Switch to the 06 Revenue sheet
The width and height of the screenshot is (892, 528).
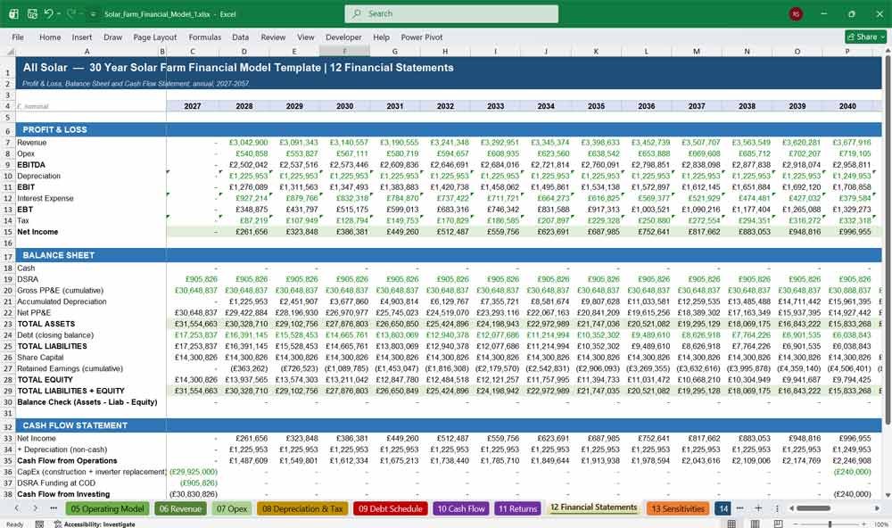coord(180,508)
